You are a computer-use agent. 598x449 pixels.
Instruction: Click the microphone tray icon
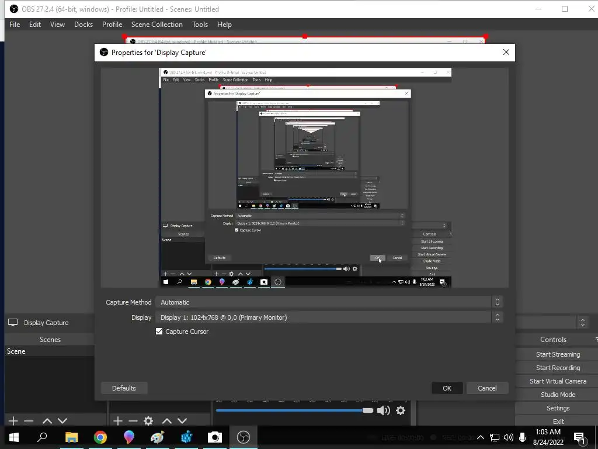(523, 437)
